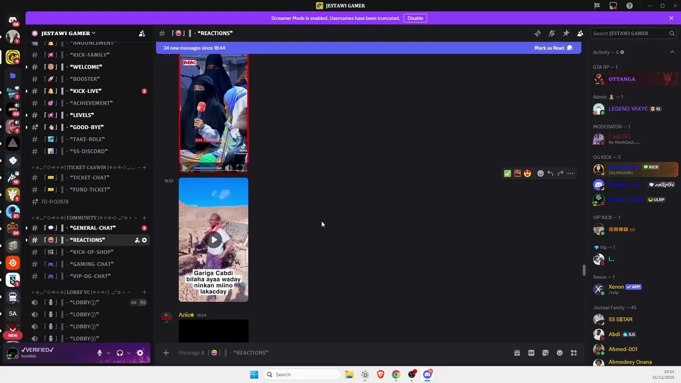This screenshot has width=681, height=383.
Task: Add channel to LOBBY VC category plus
Action: [144, 292]
